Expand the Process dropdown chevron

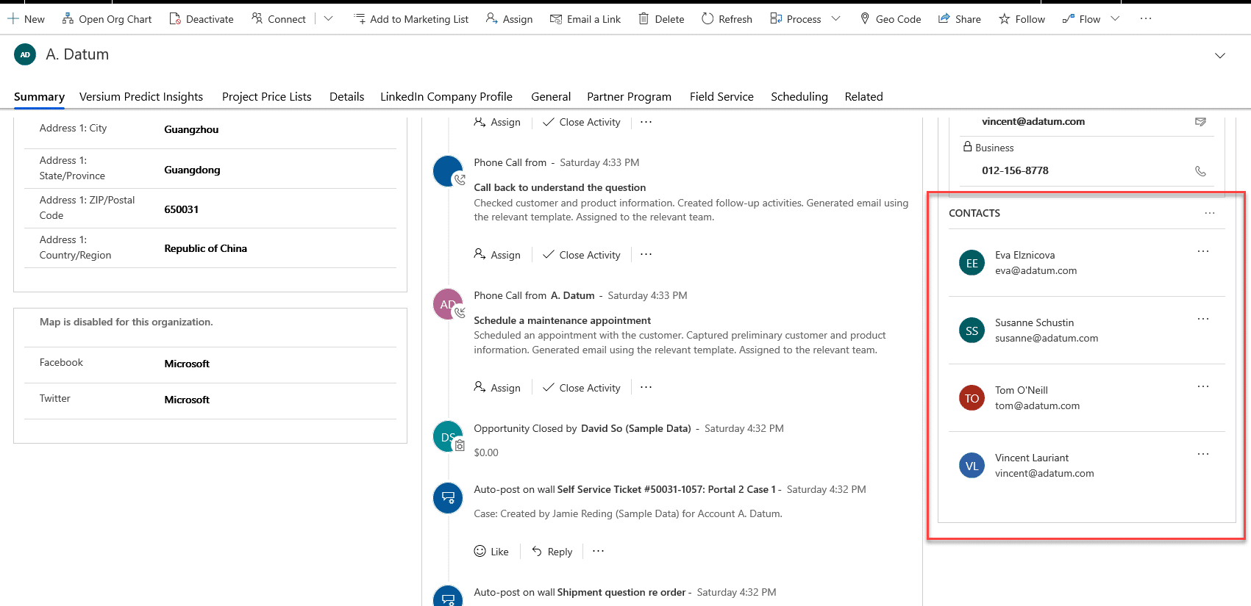pyautogui.click(x=835, y=19)
